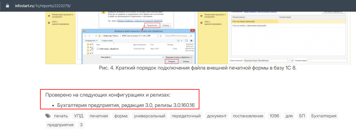356x131 pixels.
Task: Open the Рис. 4 illustration screenshot image
Action: tap(198, 38)
